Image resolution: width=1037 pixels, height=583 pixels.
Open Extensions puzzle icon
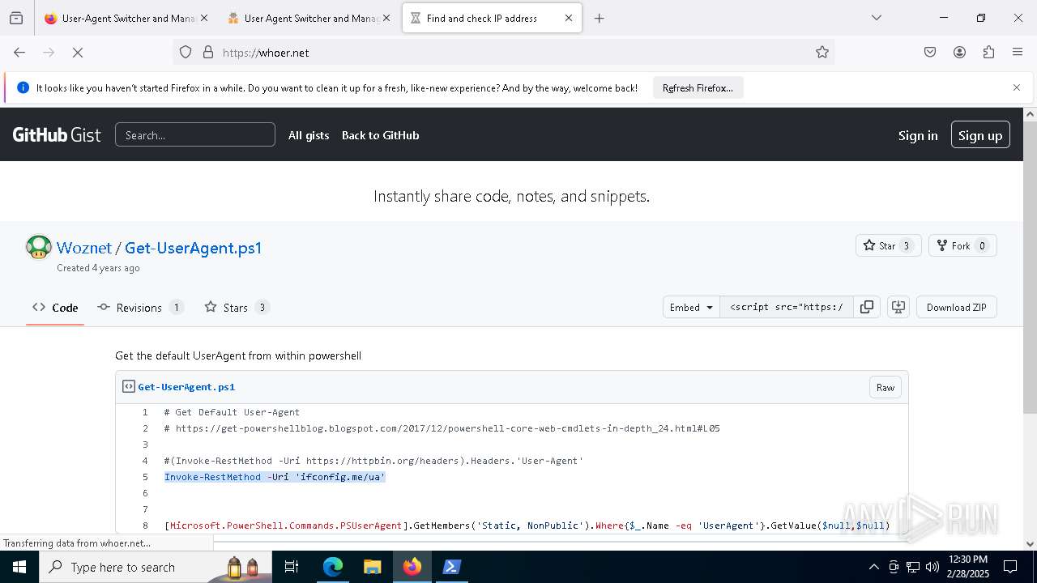pyautogui.click(x=988, y=53)
